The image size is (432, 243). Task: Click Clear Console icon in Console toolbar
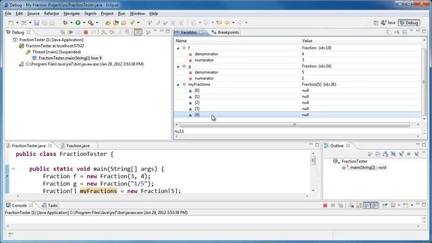coord(351,205)
